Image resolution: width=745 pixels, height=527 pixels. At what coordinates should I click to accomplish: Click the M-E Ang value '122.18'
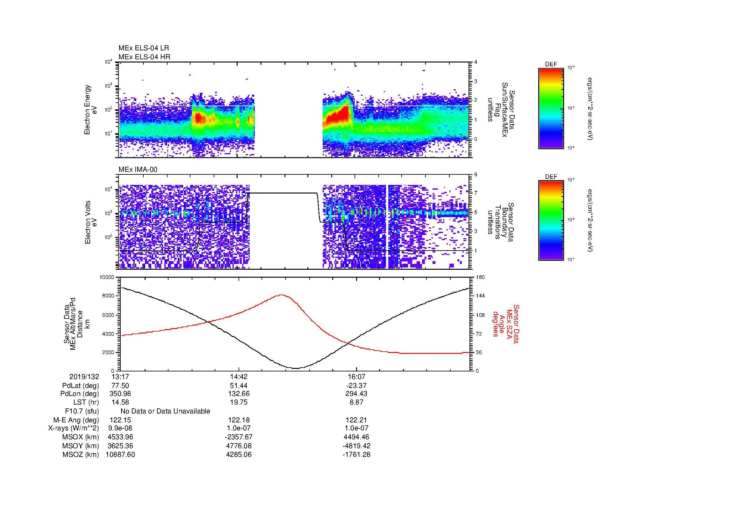(x=239, y=420)
